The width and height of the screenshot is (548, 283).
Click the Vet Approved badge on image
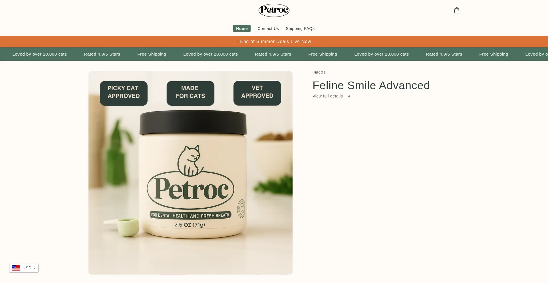click(257, 93)
